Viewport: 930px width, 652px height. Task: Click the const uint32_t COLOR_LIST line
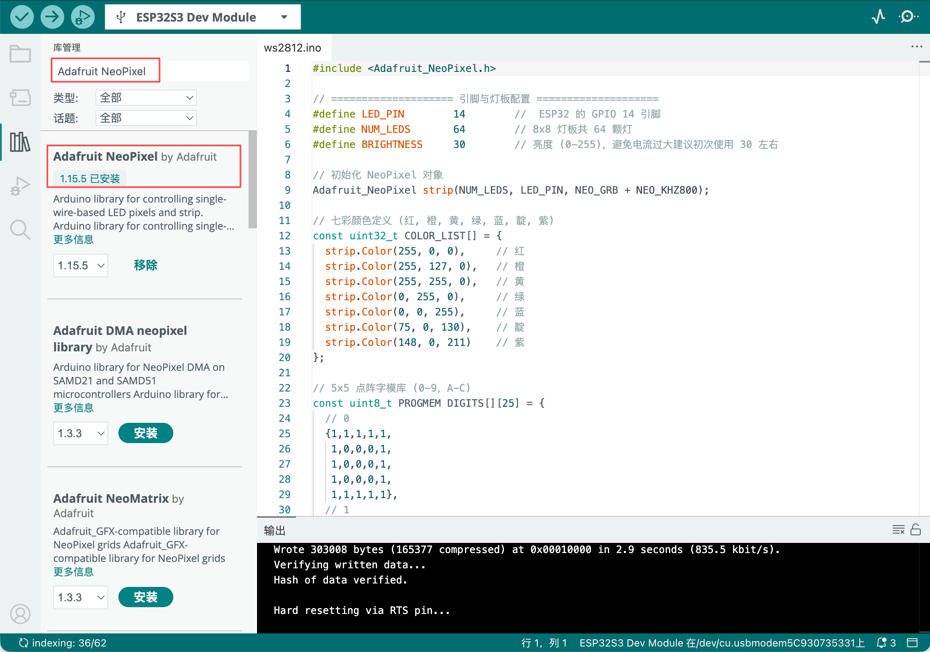[x=407, y=236]
